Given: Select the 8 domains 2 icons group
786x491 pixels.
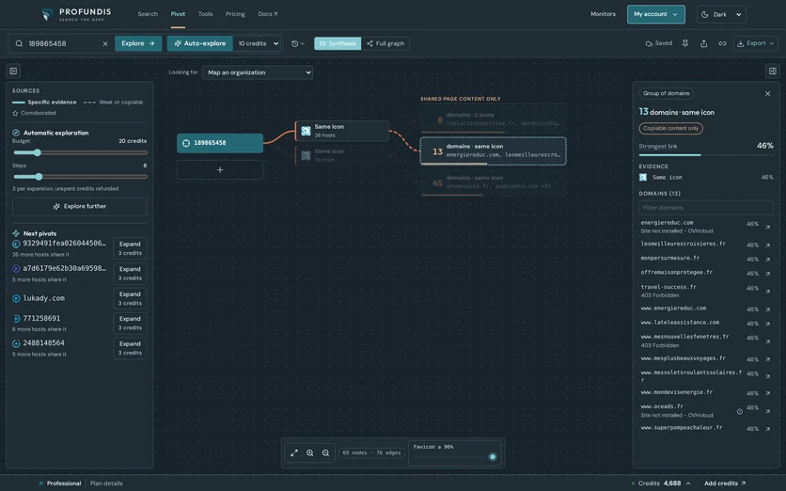Looking at the screenshot, I should (x=494, y=119).
